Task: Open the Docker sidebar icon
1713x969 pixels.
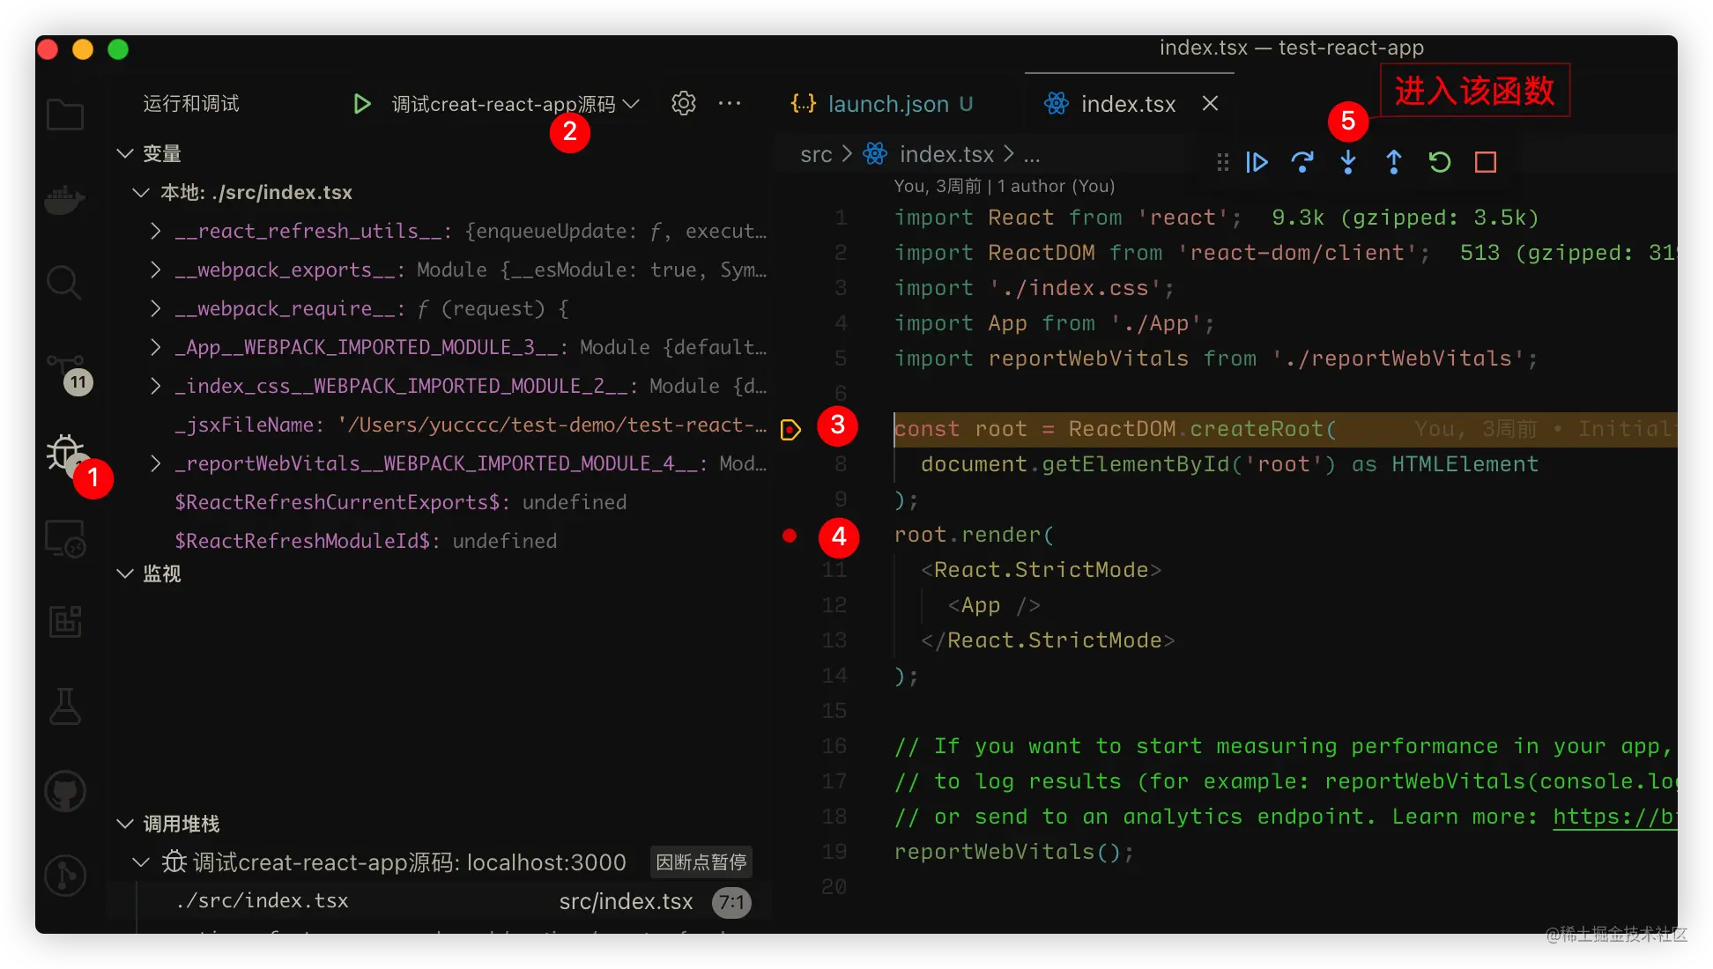Action: pyautogui.click(x=64, y=200)
